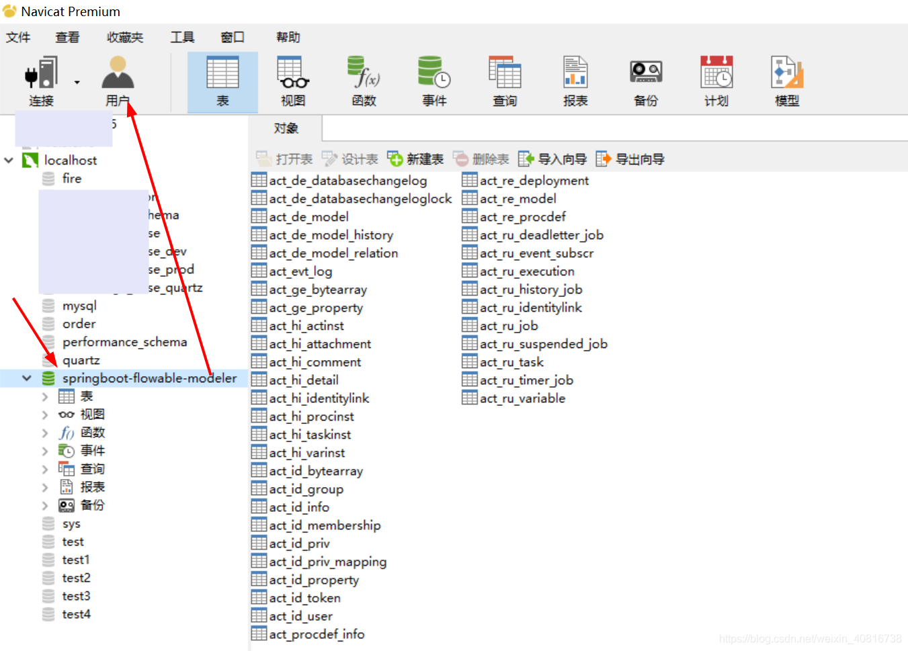This screenshot has width=908, height=651.
Task: Expand the 报表 node in tree
Action: (45, 487)
